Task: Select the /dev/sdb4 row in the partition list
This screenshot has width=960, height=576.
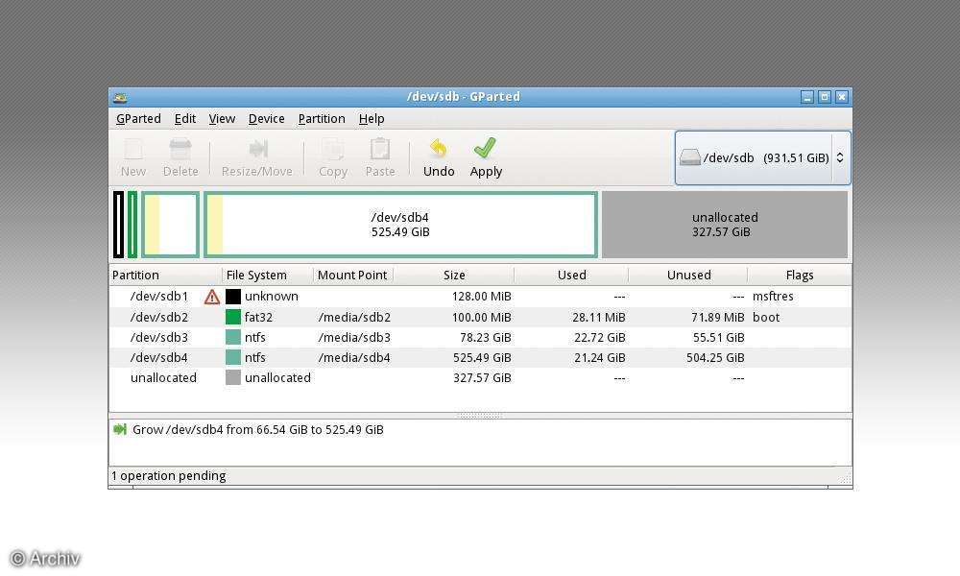Action: tap(384, 357)
